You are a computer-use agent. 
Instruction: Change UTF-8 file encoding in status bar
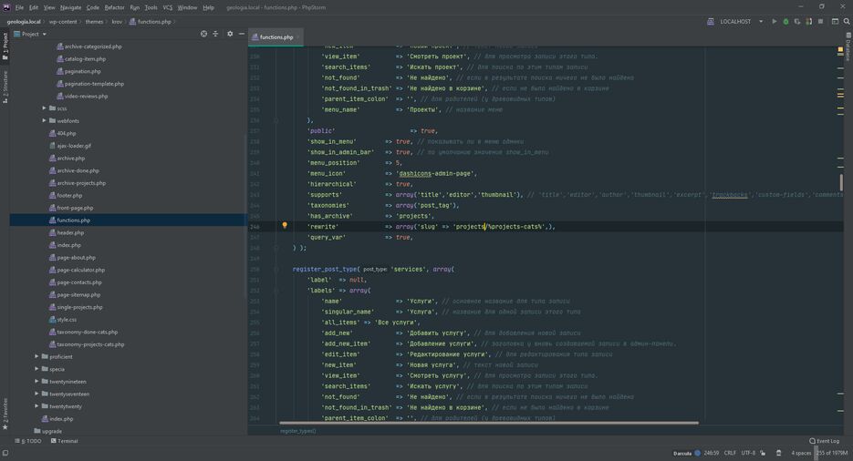click(x=748, y=453)
